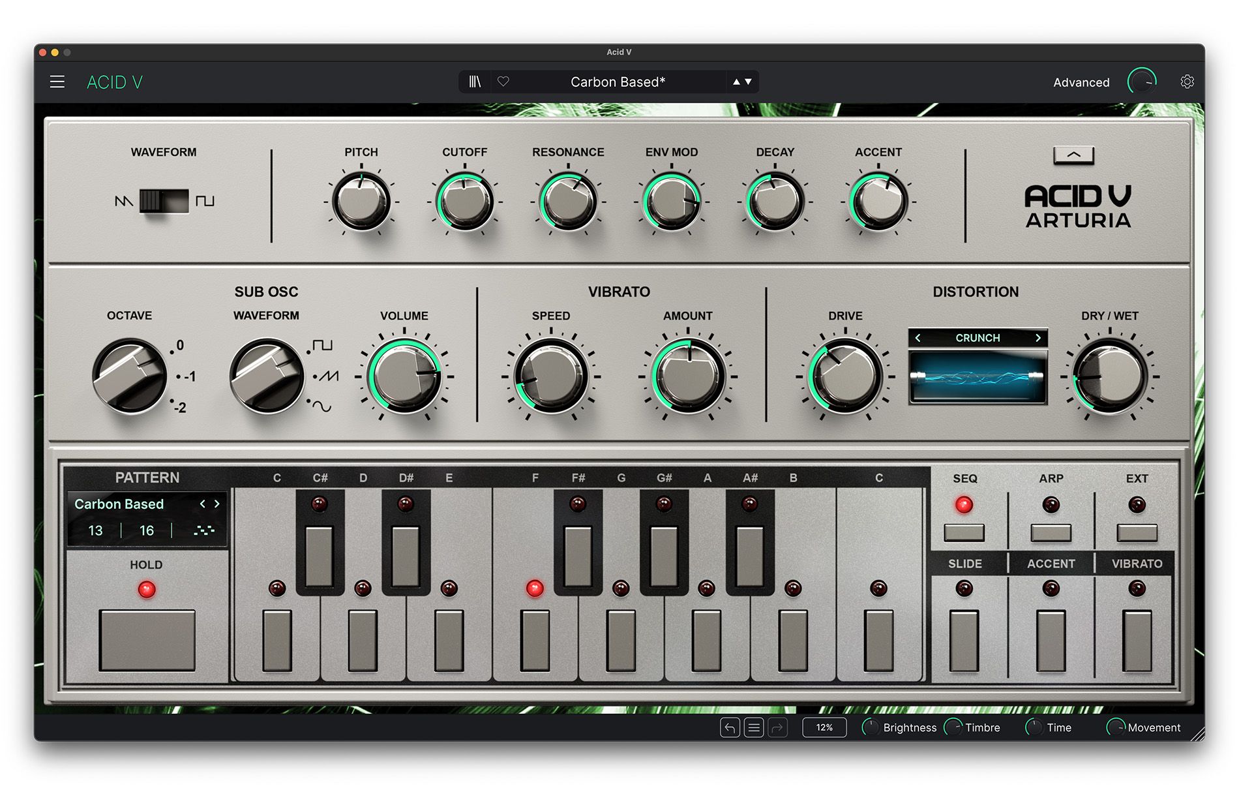Toggle the HOLD button
Screen dimensions: 1239x807
pos(147,640)
